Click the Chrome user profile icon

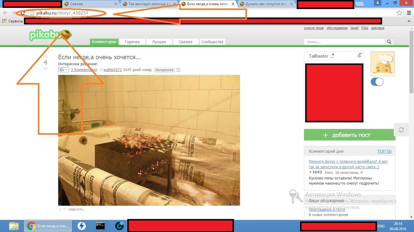click(x=377, y=3)
